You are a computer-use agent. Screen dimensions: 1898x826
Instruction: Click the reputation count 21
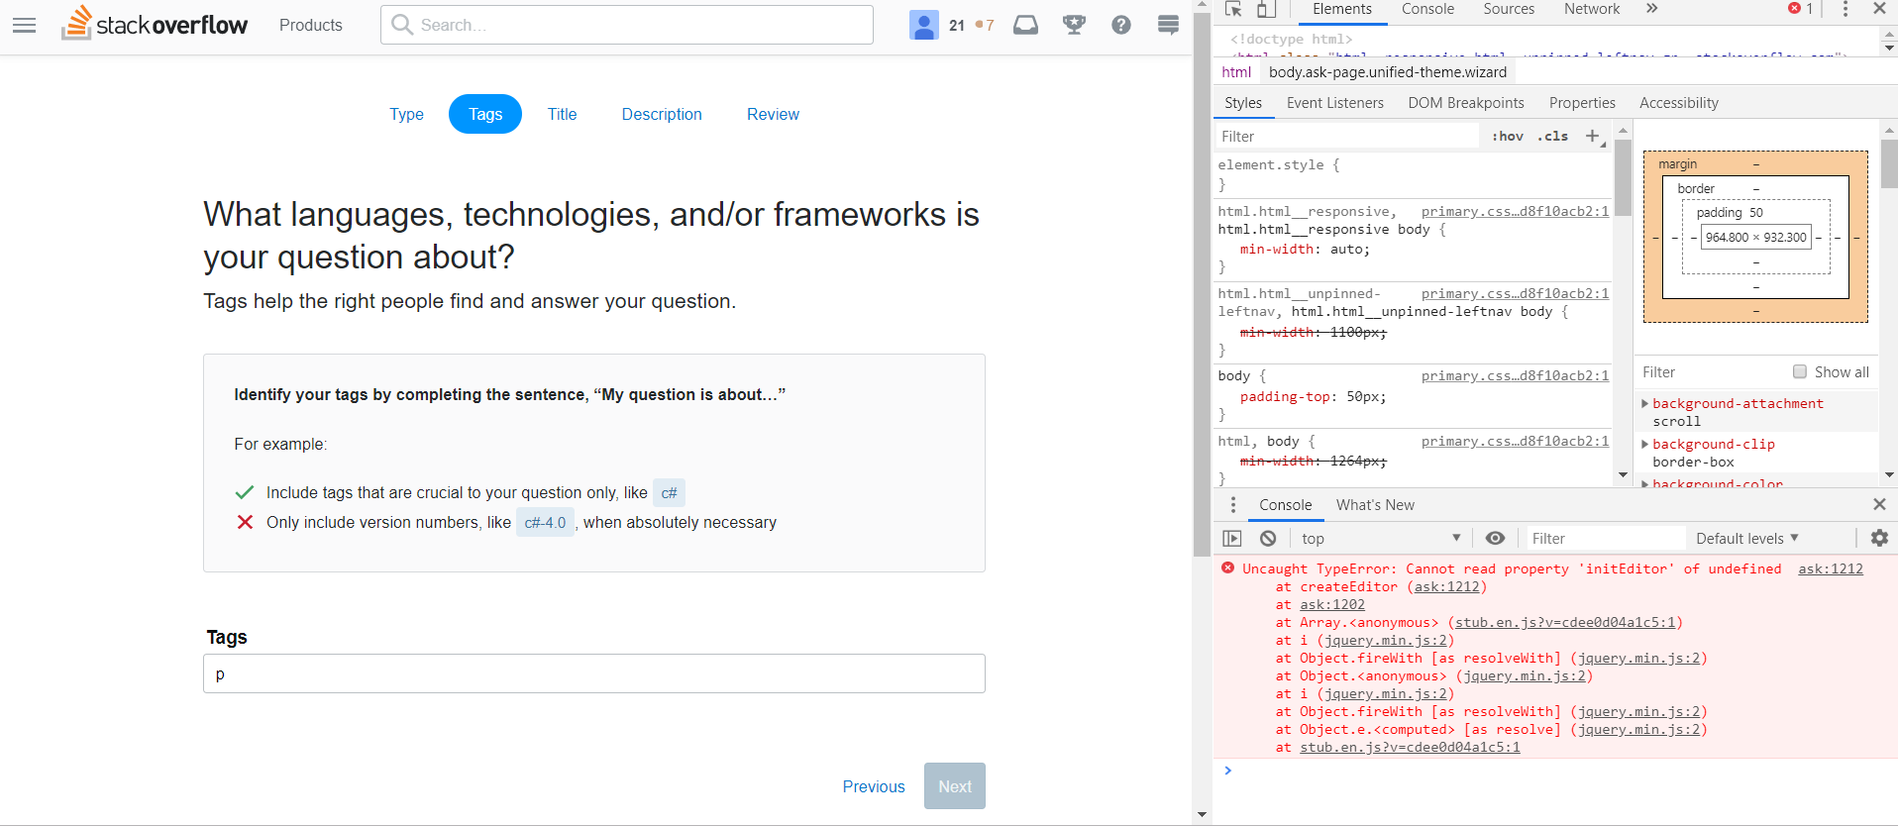point(957,25)
